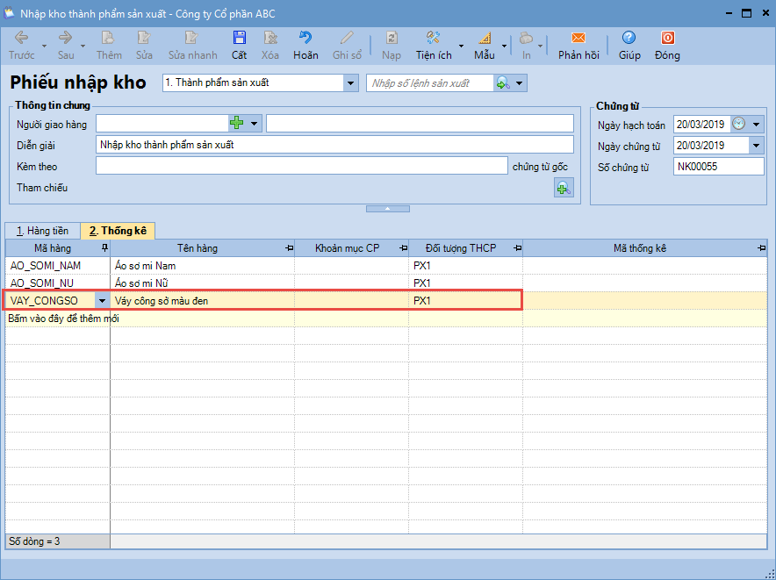Click 'Bấm vào đây để thêm mới' row
The height and width of the screenshot is (580, 776).
click(x=63, y=319)
